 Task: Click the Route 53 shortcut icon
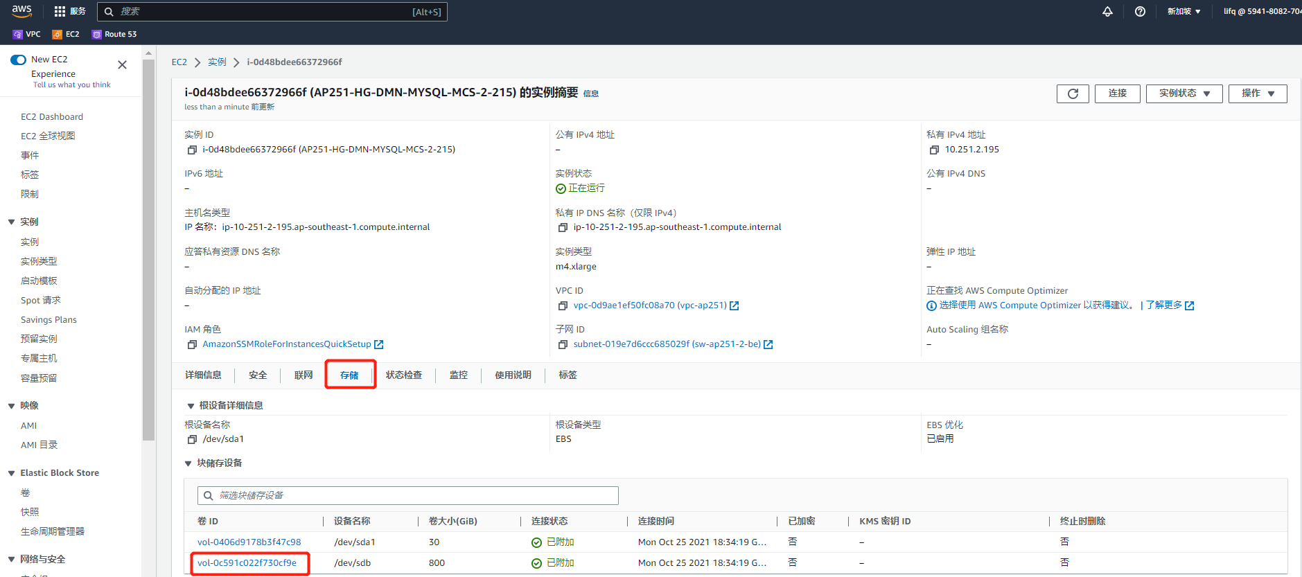click(x=97, y=34)
